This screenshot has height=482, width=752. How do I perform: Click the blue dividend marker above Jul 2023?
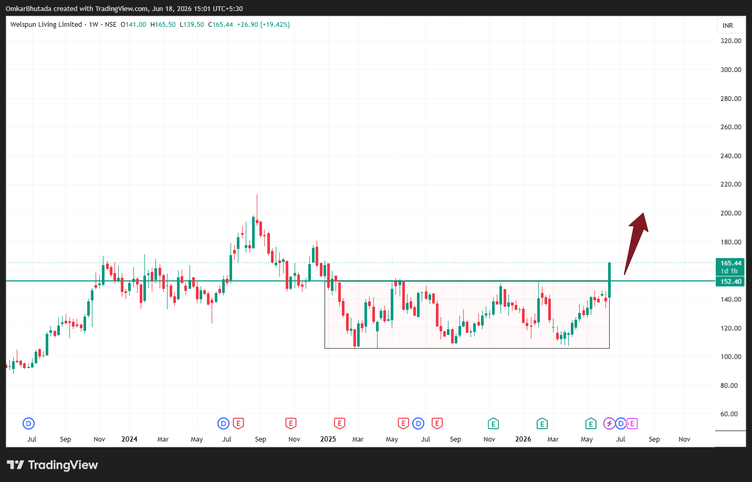[x=28, y=423]
